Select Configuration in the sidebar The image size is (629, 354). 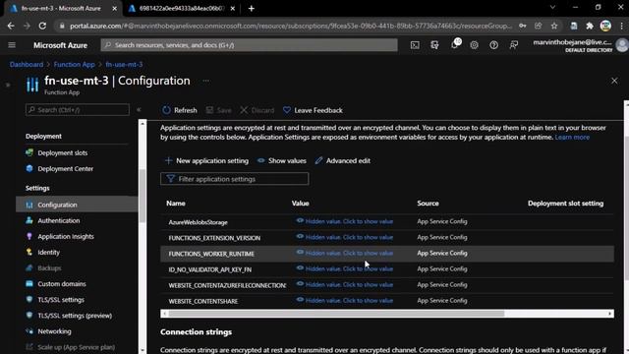click(x=77, y=205)
